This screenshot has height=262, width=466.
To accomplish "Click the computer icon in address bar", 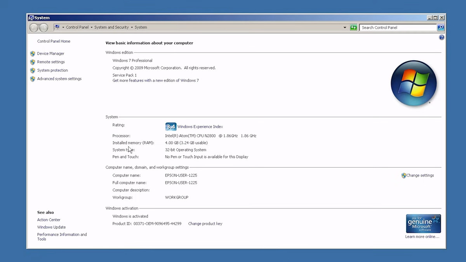I will coord(57,27).
